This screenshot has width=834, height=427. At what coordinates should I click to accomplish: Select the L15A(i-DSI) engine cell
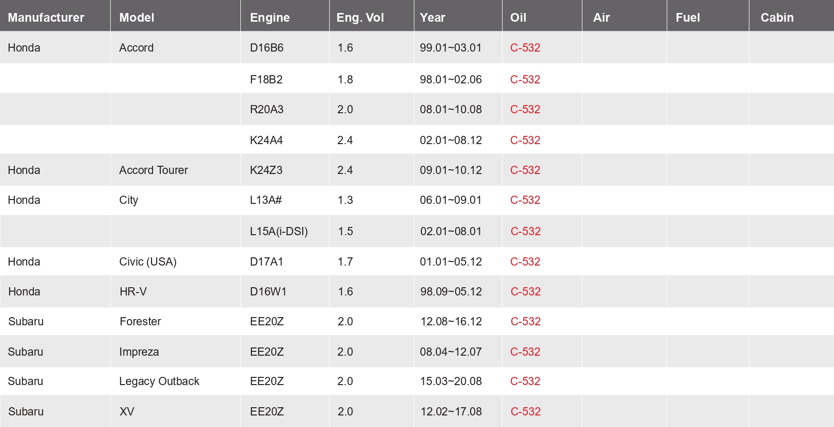pyautogui.click(x=278, y=231)
